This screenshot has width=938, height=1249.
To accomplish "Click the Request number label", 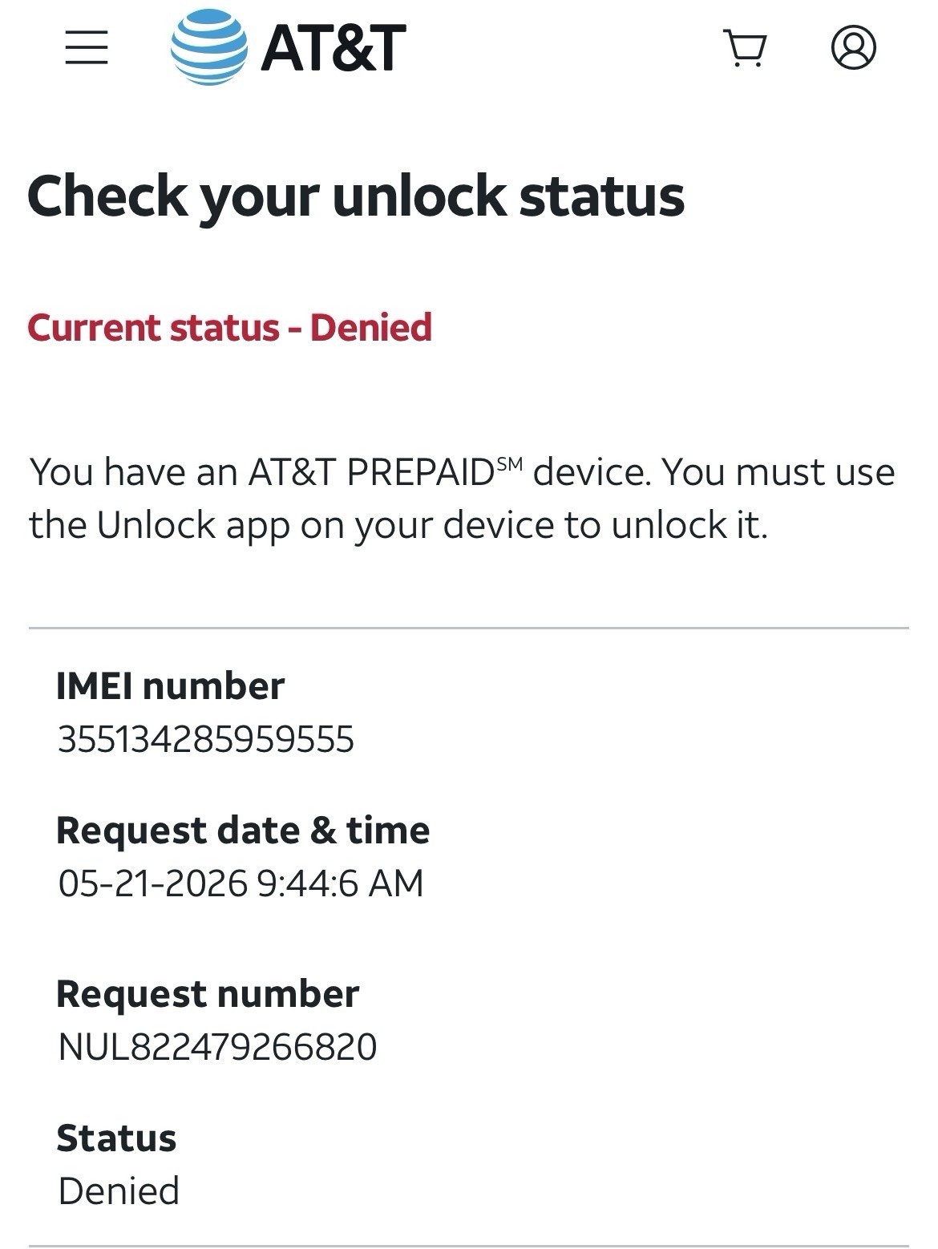I will 208,994.
